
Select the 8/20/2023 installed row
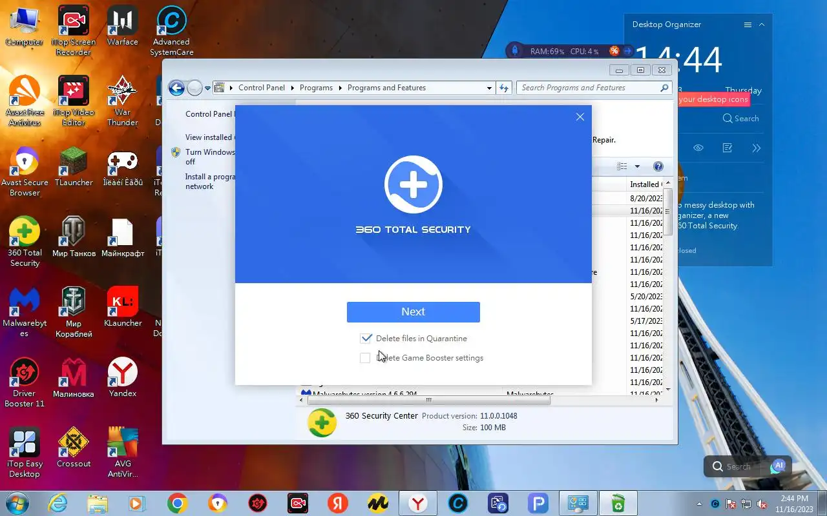[x=645, y=198]
